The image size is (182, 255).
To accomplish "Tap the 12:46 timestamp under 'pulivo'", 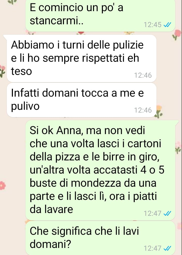I will point(143,110).
